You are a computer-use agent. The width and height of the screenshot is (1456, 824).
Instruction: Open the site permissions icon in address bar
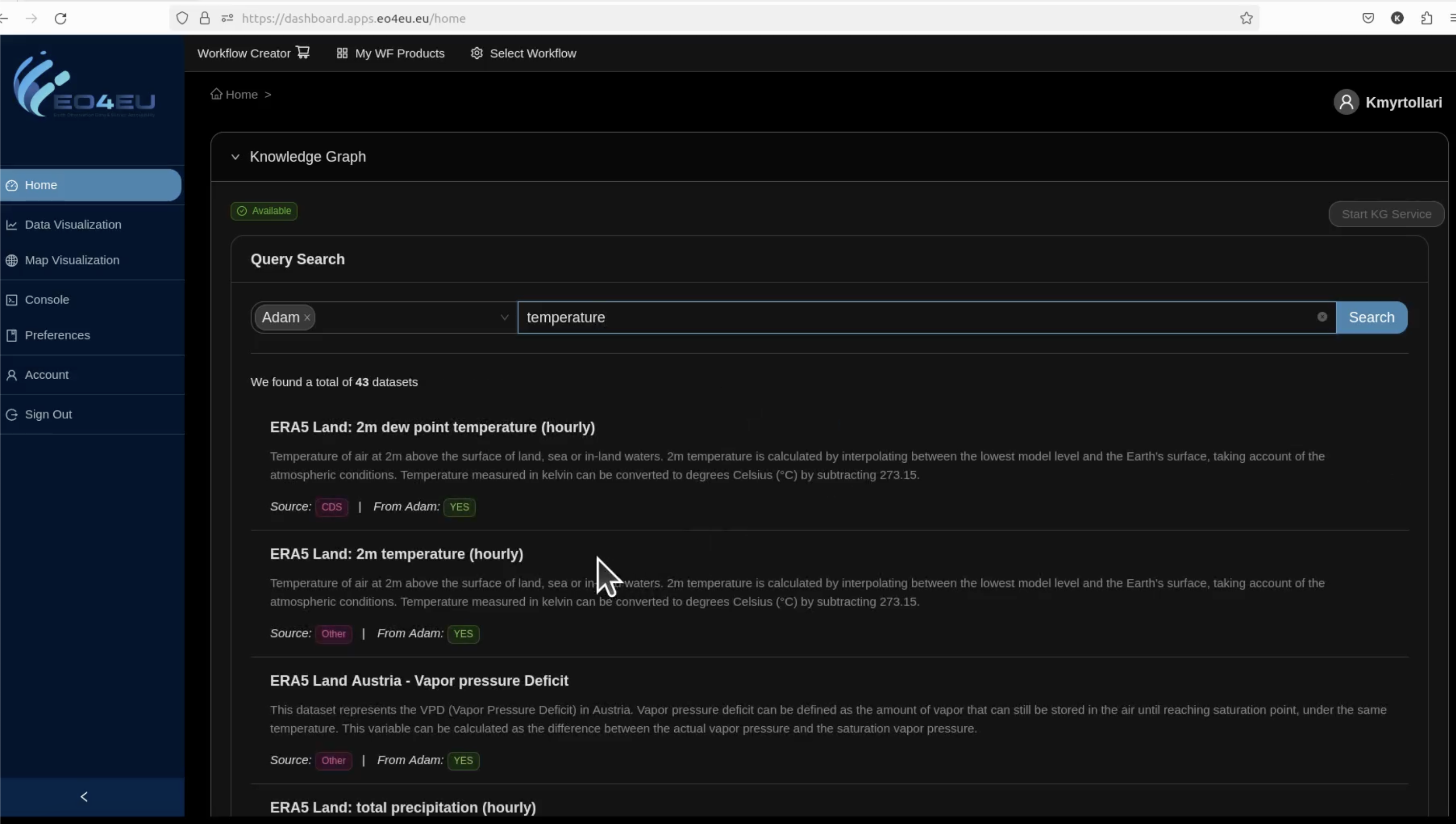pyautogui.click(x=228, y=18)
